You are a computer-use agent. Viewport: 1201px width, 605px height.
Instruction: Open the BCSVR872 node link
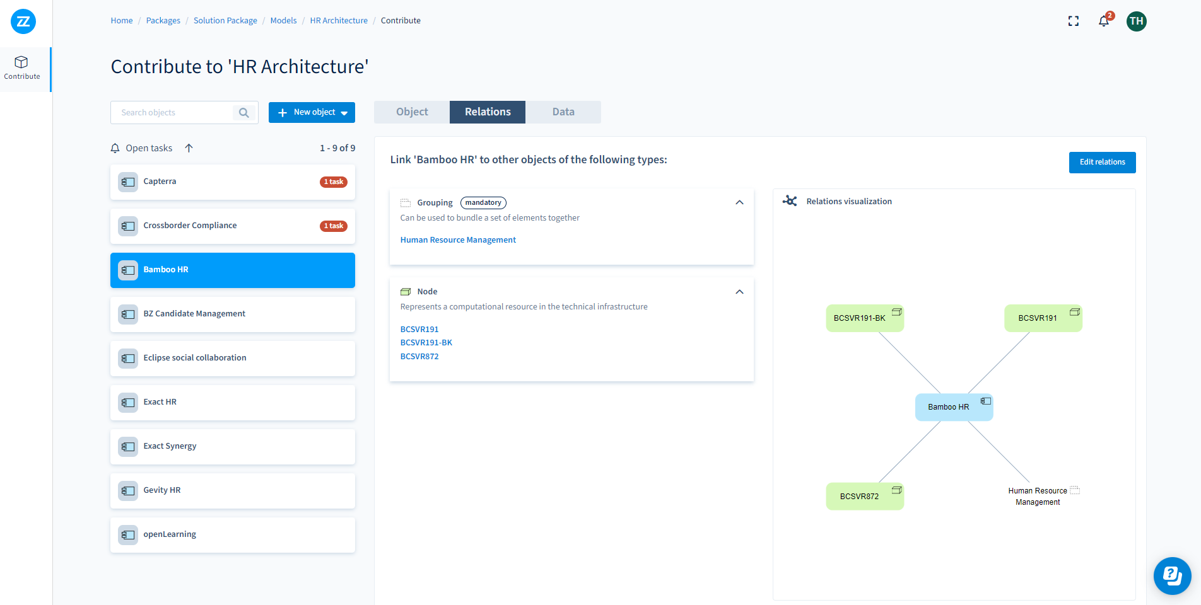pos(419,357)
